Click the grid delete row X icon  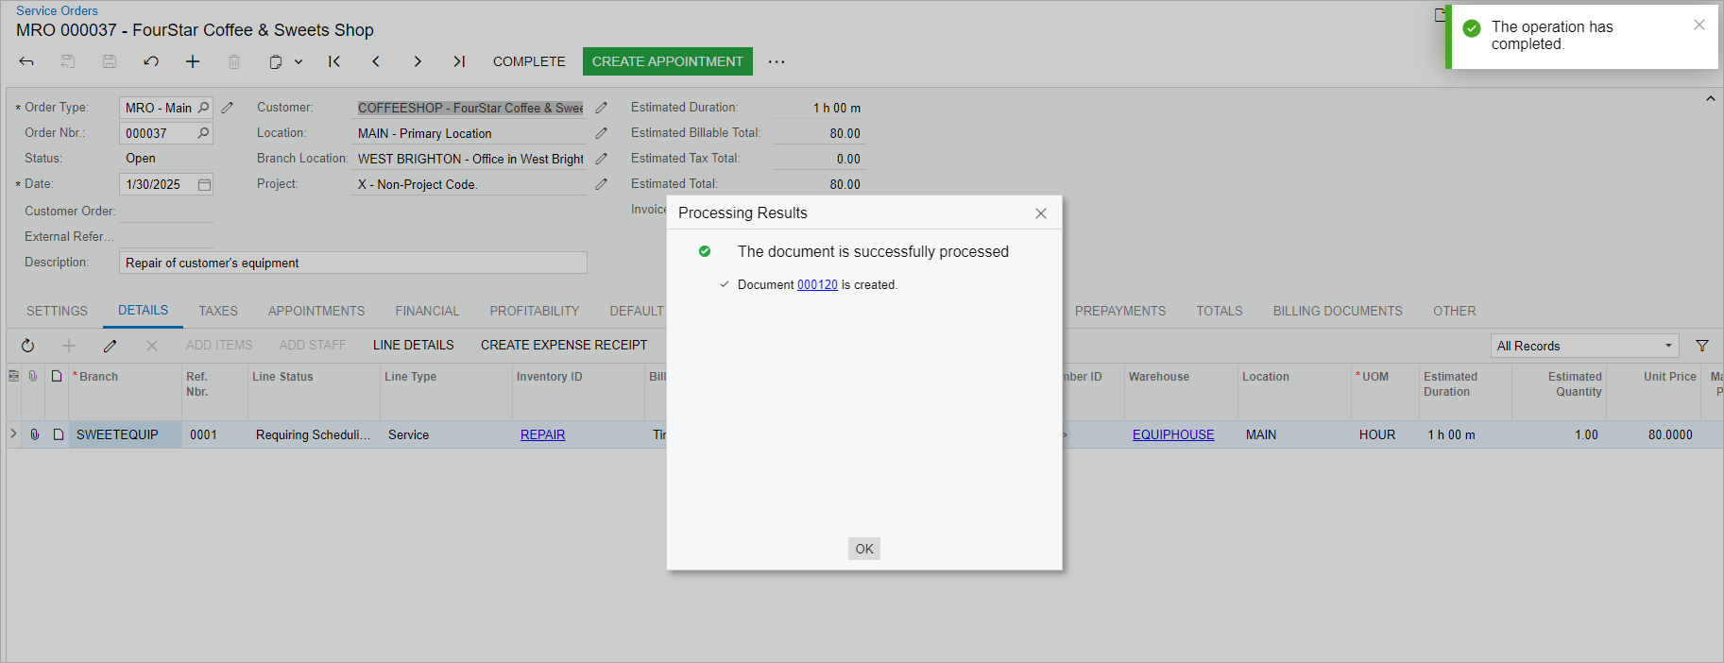pos(152,346)
